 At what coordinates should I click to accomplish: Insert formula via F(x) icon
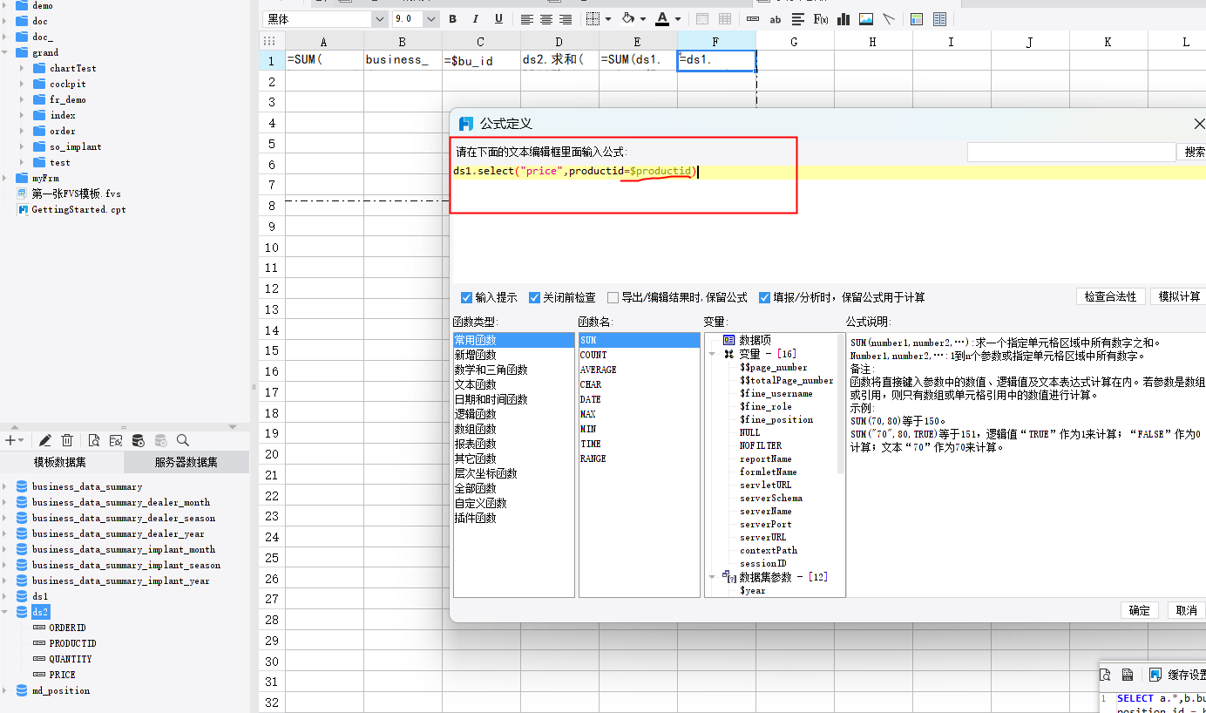[821, 19]
